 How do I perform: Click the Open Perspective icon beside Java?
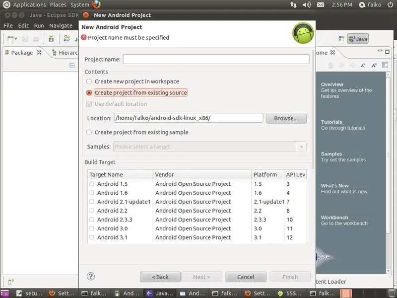(341, 39)
